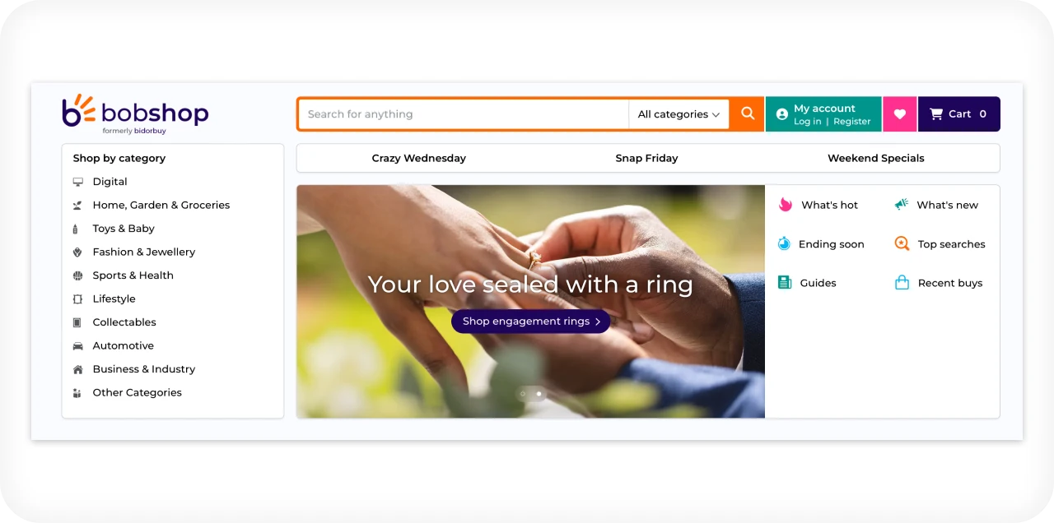Click the orange search magnifier button
Screen dimensions: 1054x523
(x=747, y=114)
